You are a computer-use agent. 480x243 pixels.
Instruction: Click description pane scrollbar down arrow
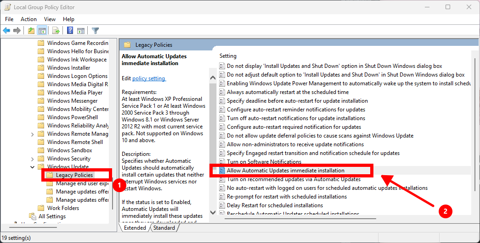213,212
